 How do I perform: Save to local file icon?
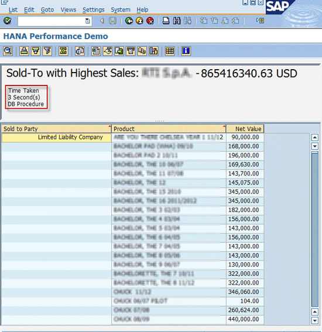119,51
